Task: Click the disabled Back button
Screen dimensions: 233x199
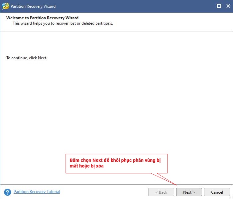Action: [x=161, y=192]
